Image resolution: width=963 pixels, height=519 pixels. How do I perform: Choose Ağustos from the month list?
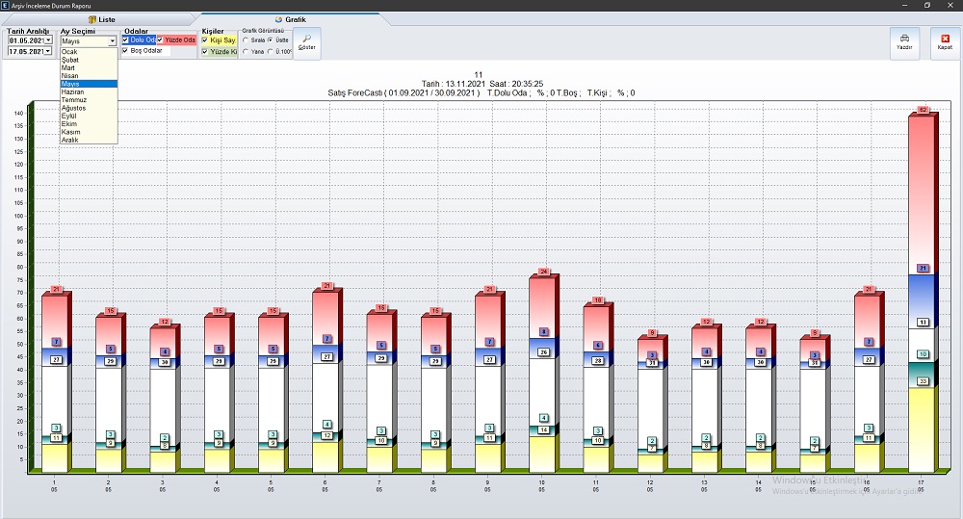click(x=89, y=108)
